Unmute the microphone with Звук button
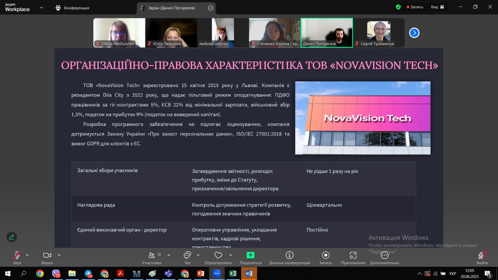 (x=17, y=257)
